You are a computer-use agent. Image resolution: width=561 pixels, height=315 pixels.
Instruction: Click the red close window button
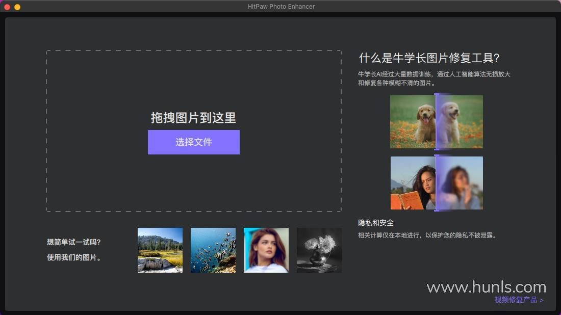(x=7, y=7)
